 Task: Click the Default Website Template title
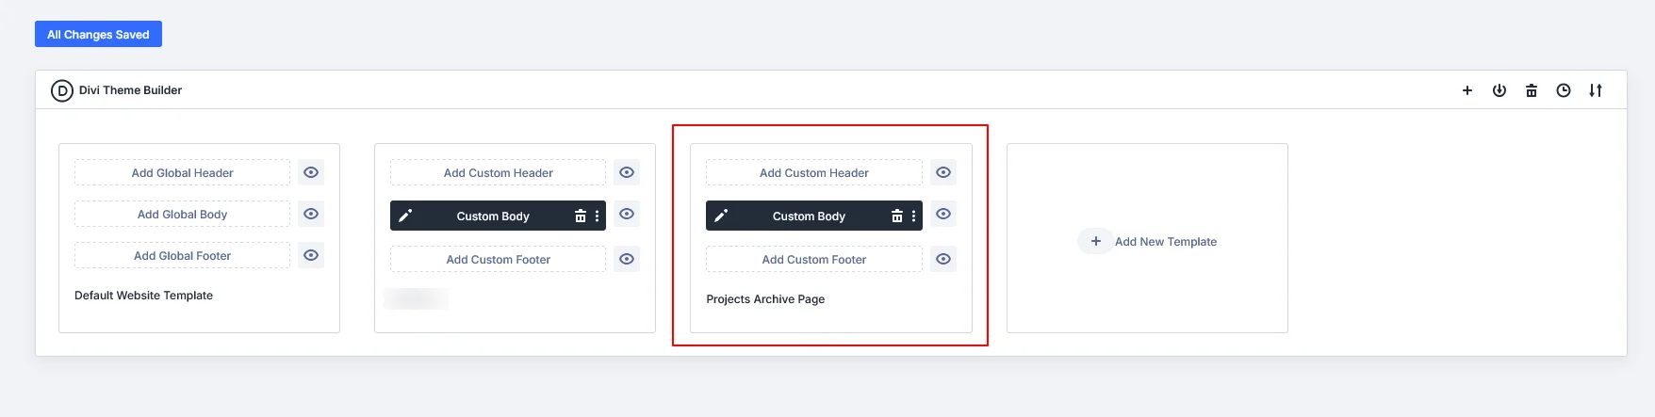(x=143, y=295)
